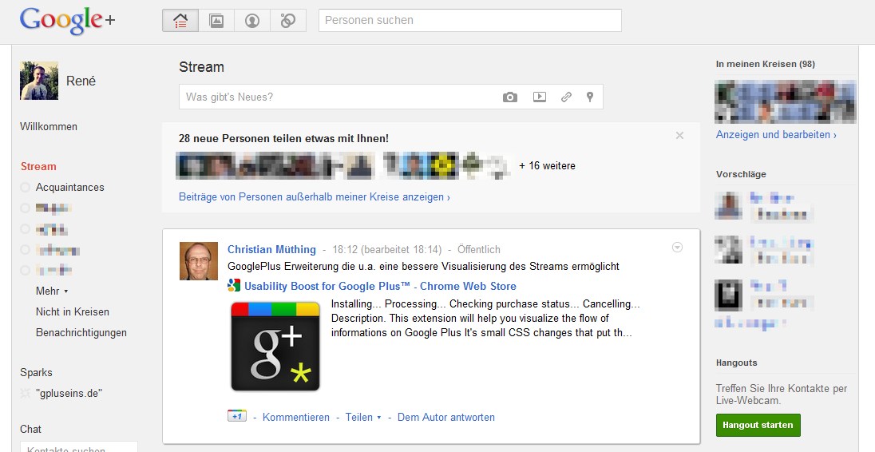The image size is (875, 452).
Task: Click the Was gibt's Neues? post box
Action: coord(390,97)
